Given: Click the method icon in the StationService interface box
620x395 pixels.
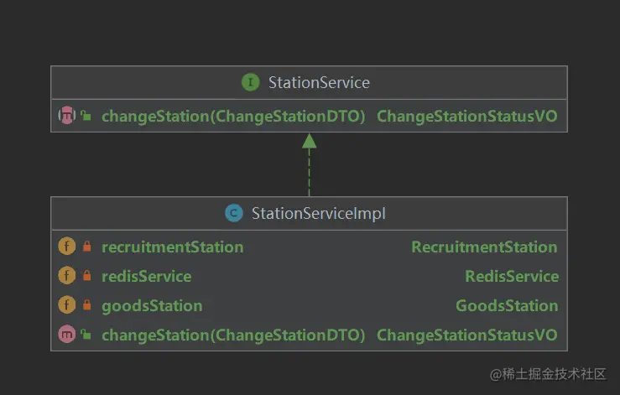Looking at the screenshot, I should [x=66, y=117].
